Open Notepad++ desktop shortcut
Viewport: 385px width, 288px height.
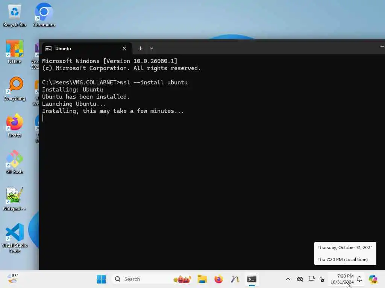pos(15,199)
